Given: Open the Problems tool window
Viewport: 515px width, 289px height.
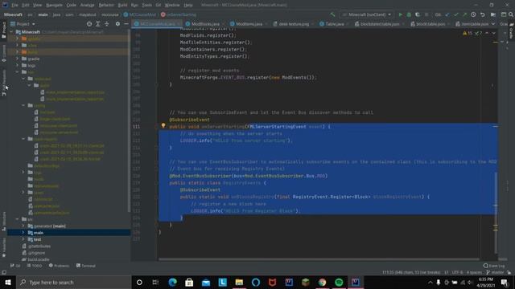Looking at the screenshot, I should pyautogui.click(x=59, y=266).
